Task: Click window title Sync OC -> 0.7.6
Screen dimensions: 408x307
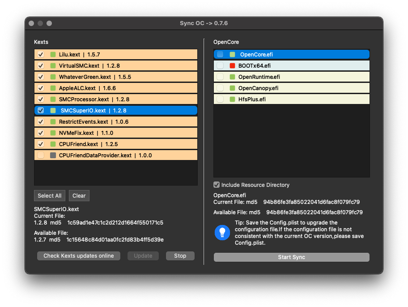Action: point(204,23)
